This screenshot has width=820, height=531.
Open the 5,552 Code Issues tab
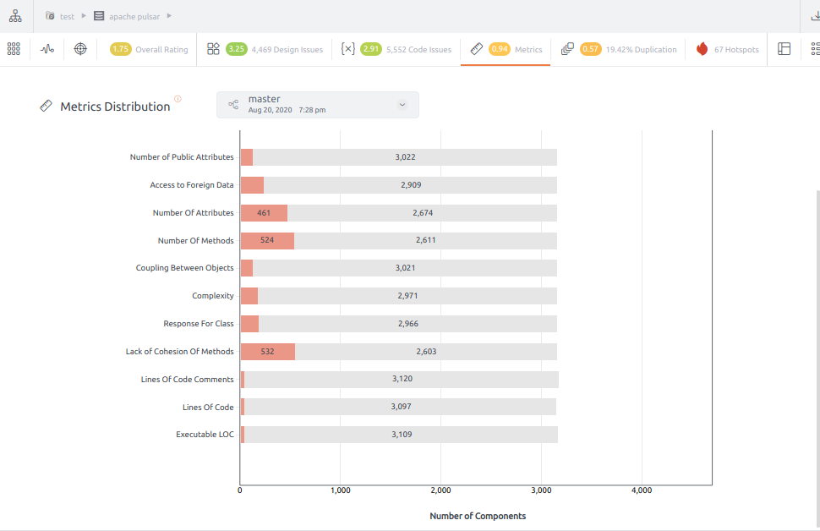396,49
